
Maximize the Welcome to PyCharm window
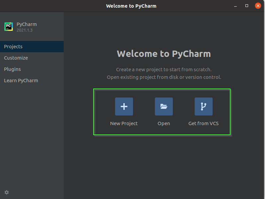coord(247,6)
